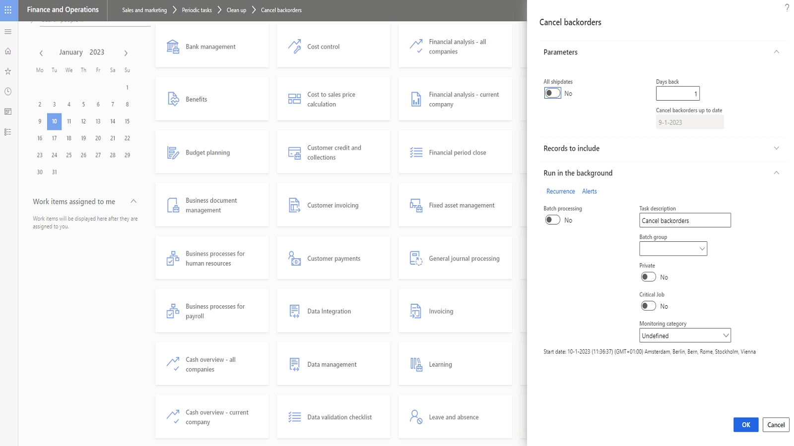This screenshot has height=446, width=794.
Task: Click Sales and marketing breadcrumb item
Action: click(x=144, y=10)
